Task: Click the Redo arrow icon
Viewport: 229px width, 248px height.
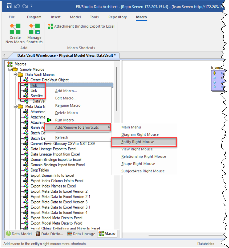Action: click(25, 6)
